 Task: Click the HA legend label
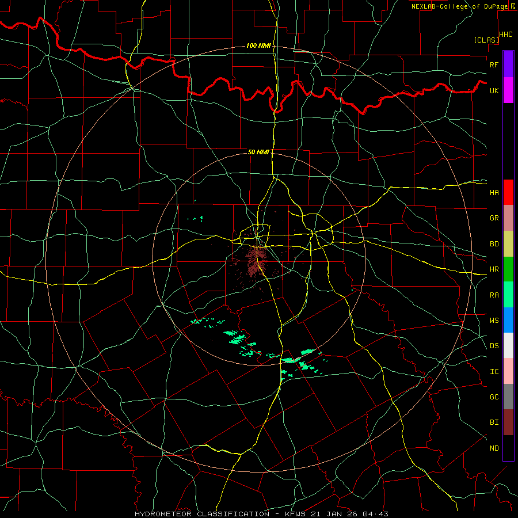(494, 193)
